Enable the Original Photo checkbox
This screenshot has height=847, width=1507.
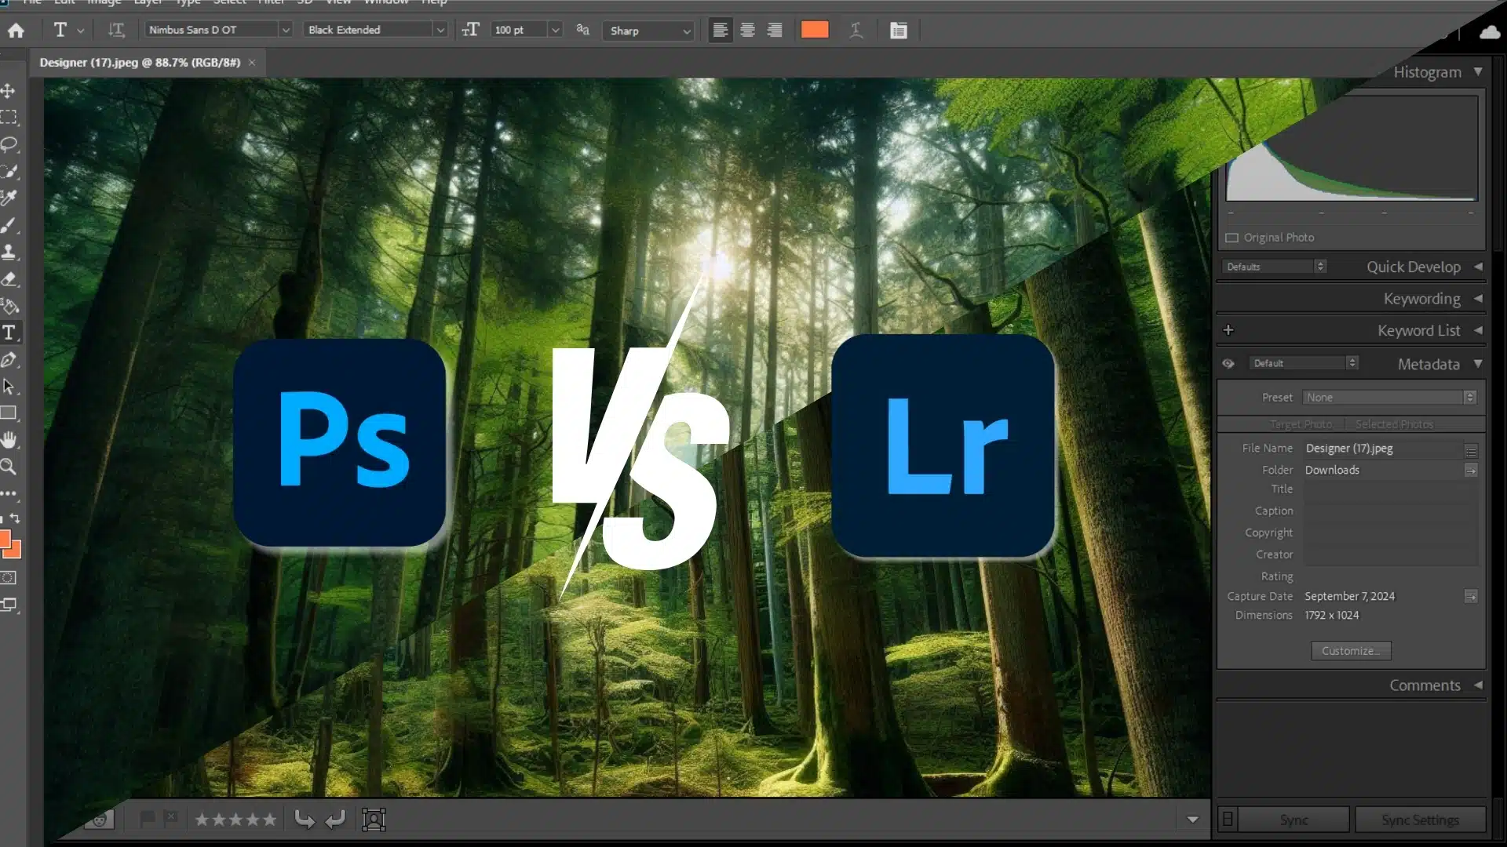(1232, 238)
